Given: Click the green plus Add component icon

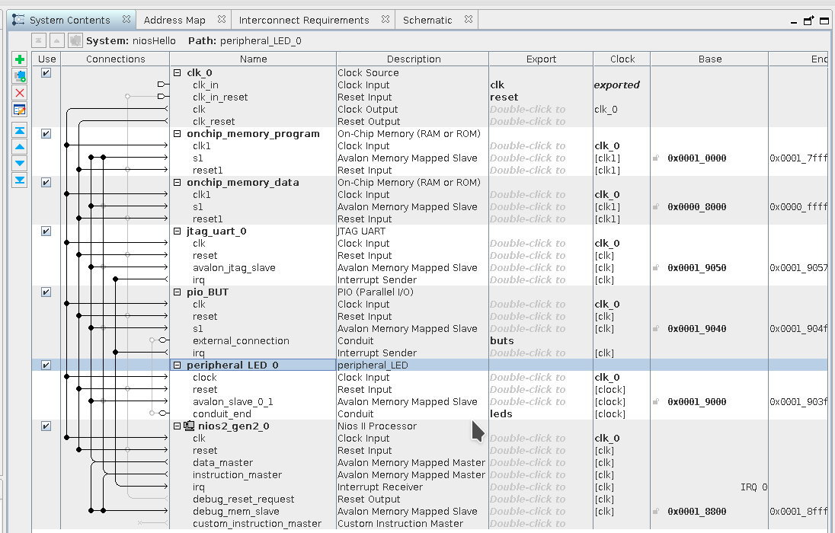Looking at the screenshot, I should pos(20,59).
